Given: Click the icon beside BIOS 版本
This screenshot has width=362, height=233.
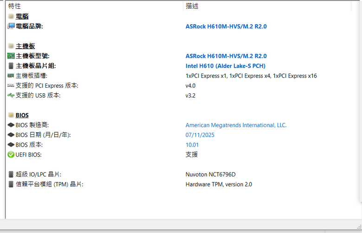Looking at the screenshot, I should (x=11, y=144).
